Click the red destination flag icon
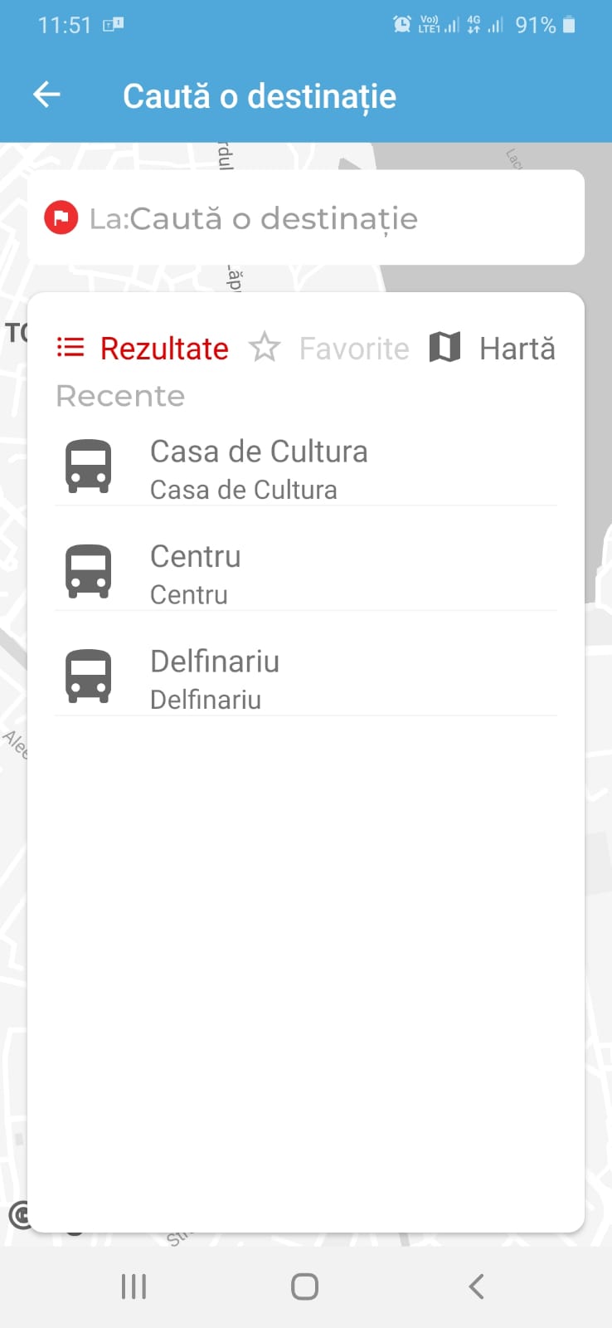Viewport: 612px width, 1328px height. (x=61, y=218)
